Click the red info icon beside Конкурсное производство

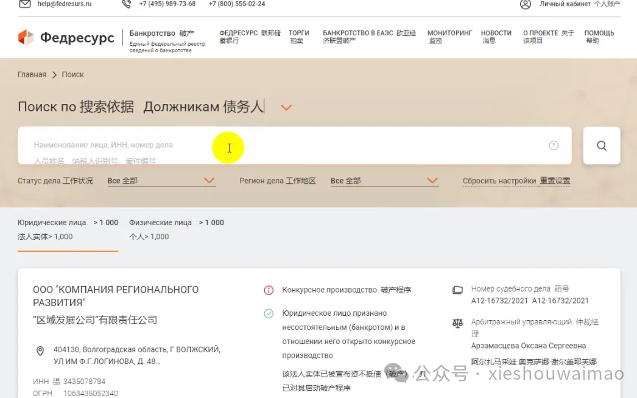click(x=269, y=290)
